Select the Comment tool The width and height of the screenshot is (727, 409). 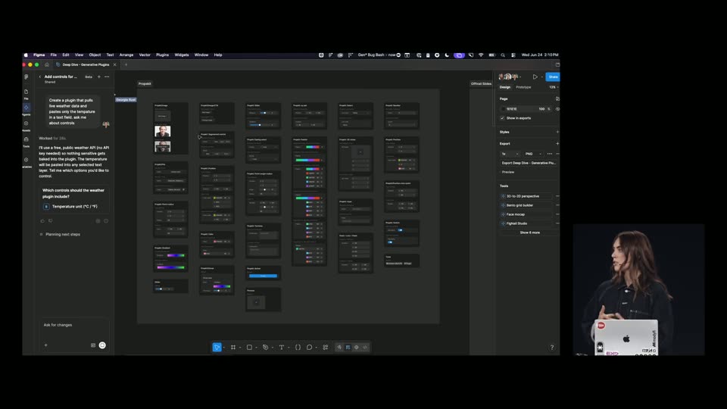[x=309, y=348]
